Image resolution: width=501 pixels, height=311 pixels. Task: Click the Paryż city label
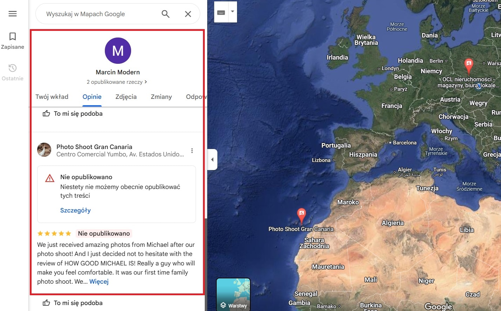400,89
